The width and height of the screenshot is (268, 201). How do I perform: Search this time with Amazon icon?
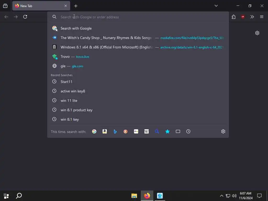point(105,131)
